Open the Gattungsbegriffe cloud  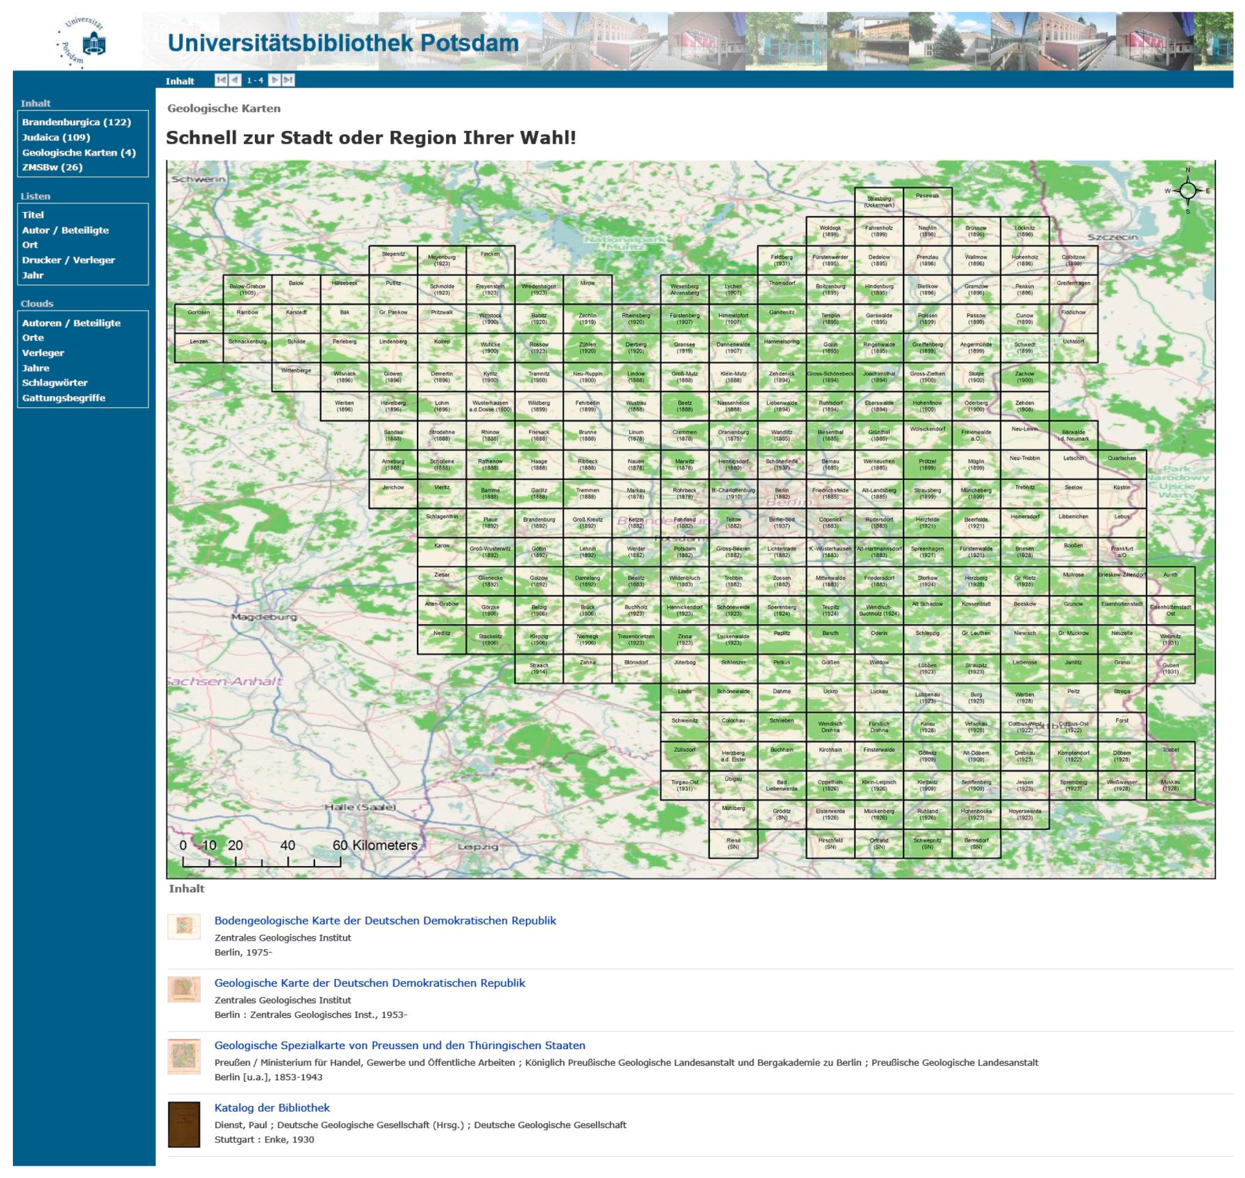coord(63,398)
